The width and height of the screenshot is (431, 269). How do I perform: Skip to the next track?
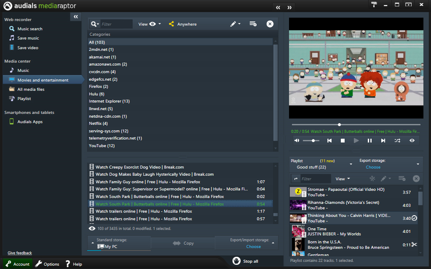(x=383, y=140)
